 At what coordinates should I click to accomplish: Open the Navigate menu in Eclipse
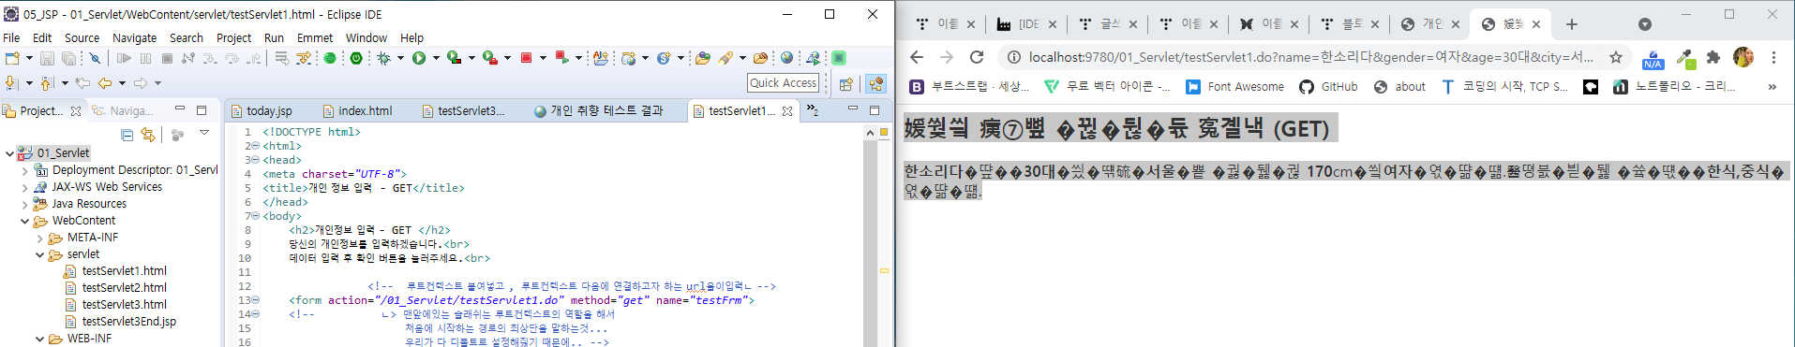point(134,37)
